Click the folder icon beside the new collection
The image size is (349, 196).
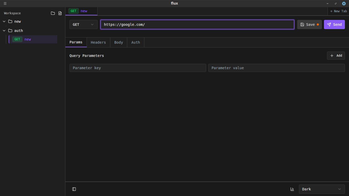10,21
